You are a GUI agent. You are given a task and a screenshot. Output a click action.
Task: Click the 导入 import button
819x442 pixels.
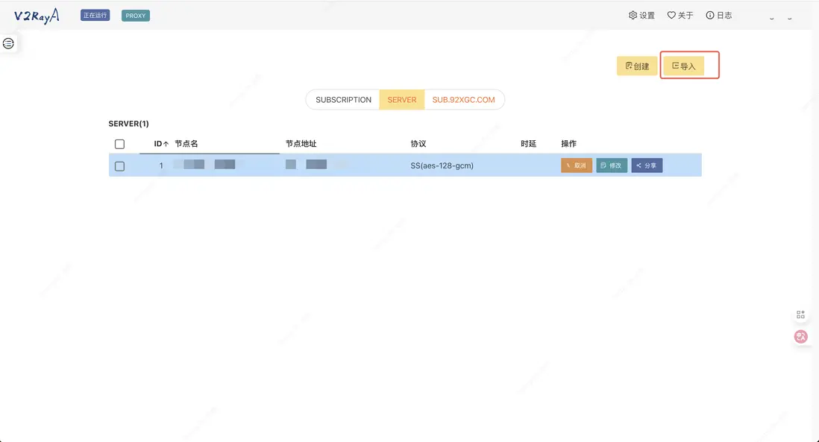[684, 66]
